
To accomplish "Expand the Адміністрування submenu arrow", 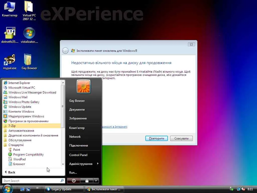I will (x=98, y=164).
